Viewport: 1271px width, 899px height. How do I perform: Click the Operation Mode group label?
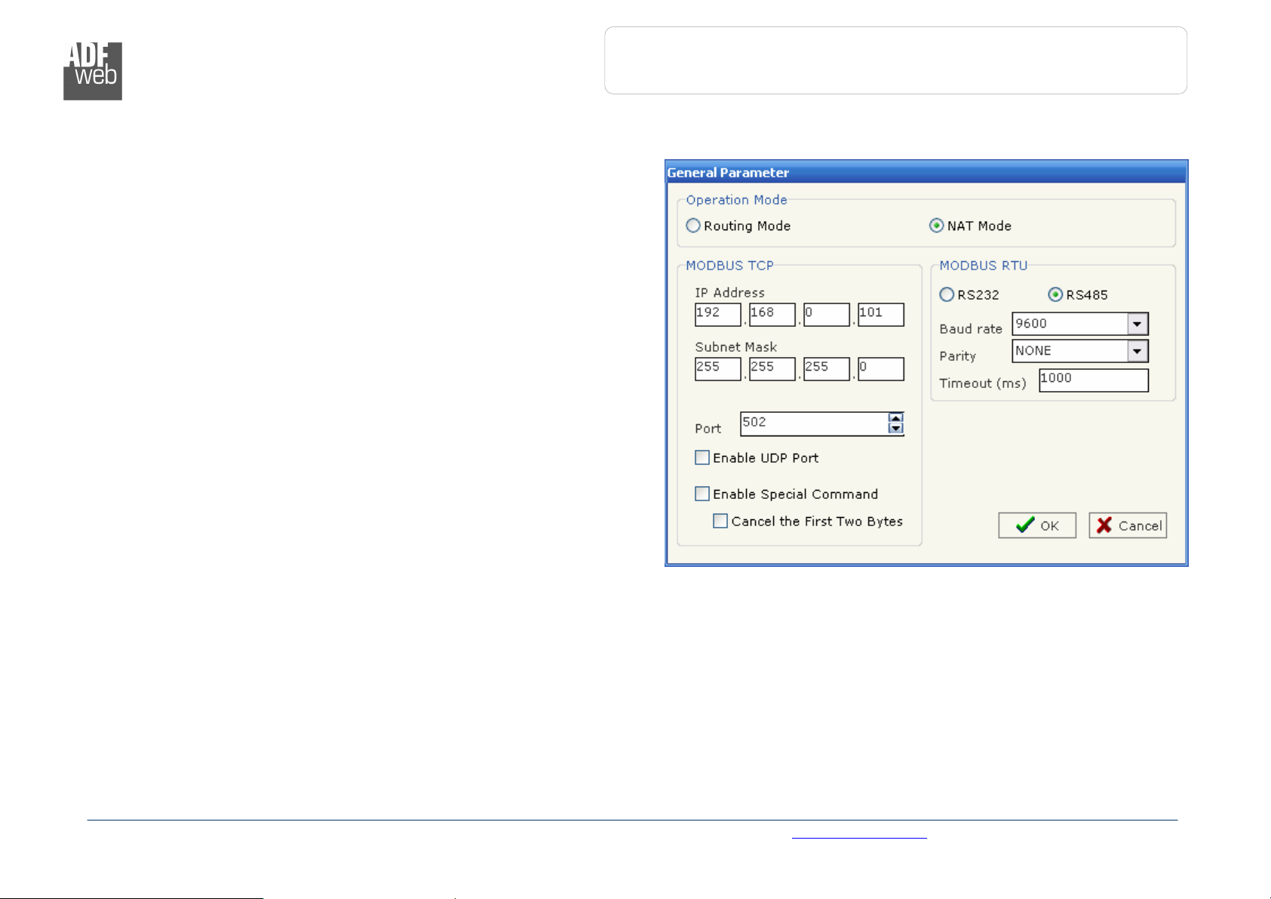(736, 200)
